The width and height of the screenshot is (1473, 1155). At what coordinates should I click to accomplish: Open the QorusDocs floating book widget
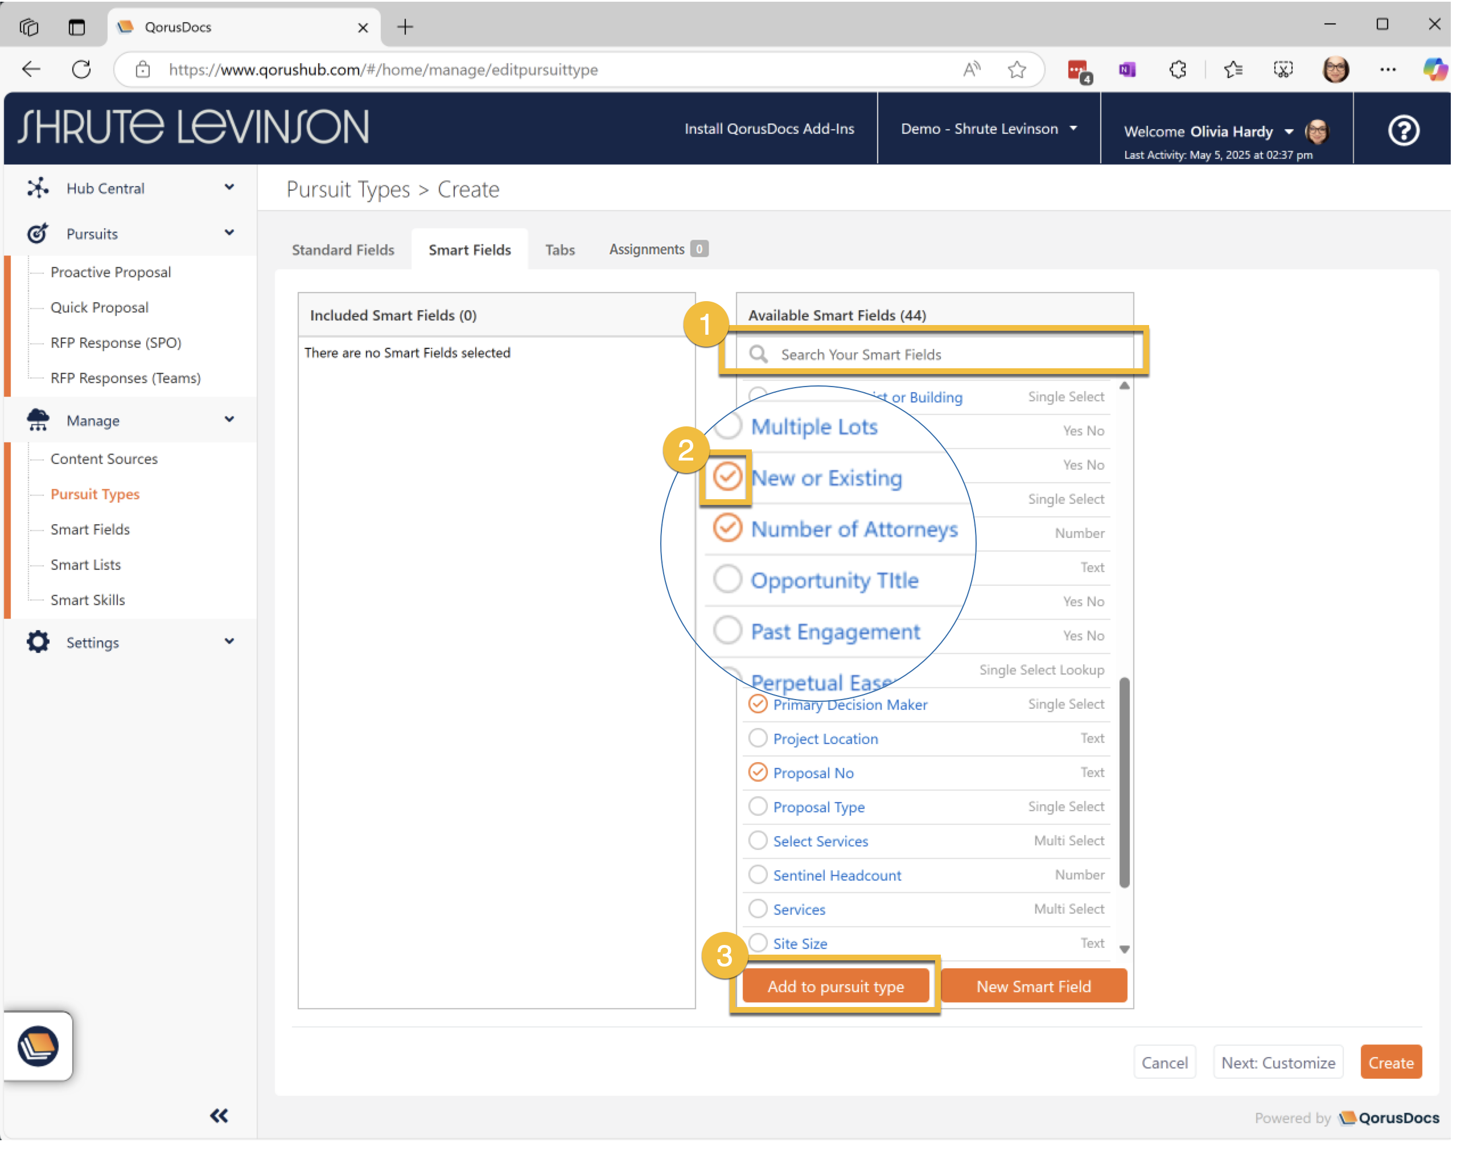[x=38, y=1046]
